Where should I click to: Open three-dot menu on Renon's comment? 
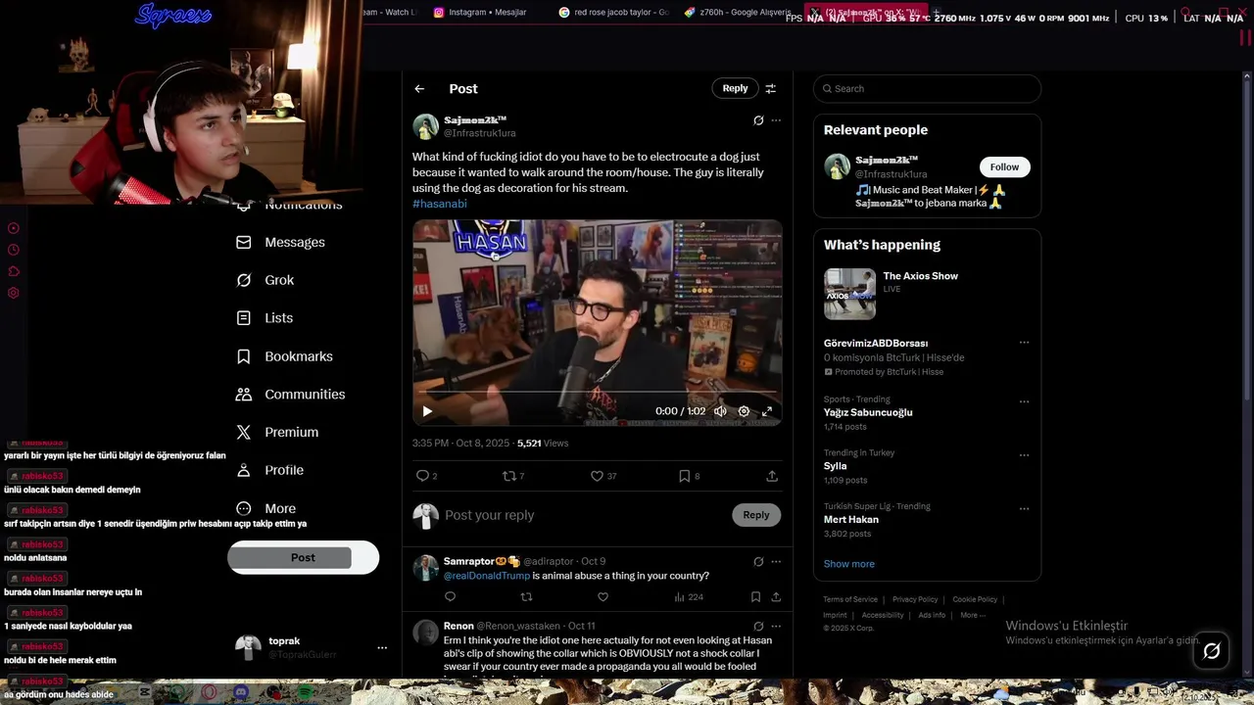(x=776, y=626)
